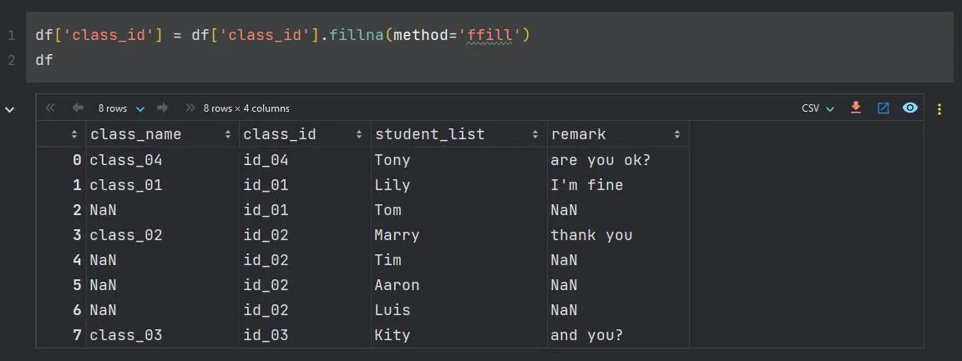Image resolution: width=962 pixels, height=361 pixels.
Task: Download table data with export icon
Action: coord(855,108)
